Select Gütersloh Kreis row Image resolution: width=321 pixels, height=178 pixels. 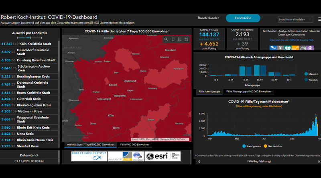pyautogui.click(x=29, y=99)
